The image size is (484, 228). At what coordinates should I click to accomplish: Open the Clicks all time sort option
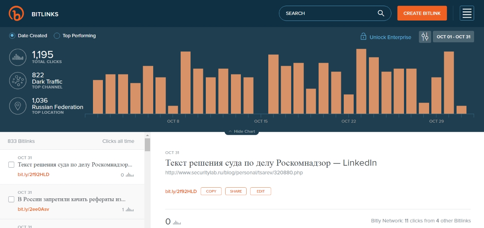click(118, 141)
